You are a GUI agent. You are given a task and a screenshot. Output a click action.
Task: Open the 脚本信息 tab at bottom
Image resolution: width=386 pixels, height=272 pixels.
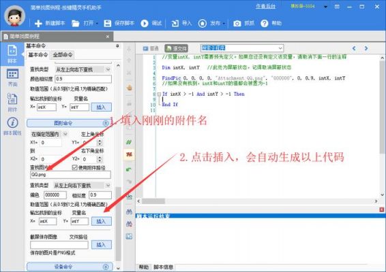pos(163,267)
